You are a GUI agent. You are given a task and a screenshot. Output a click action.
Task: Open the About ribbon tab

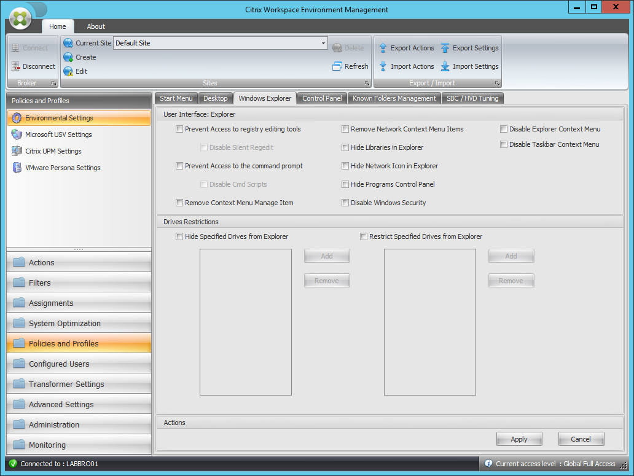pos(95,26)
